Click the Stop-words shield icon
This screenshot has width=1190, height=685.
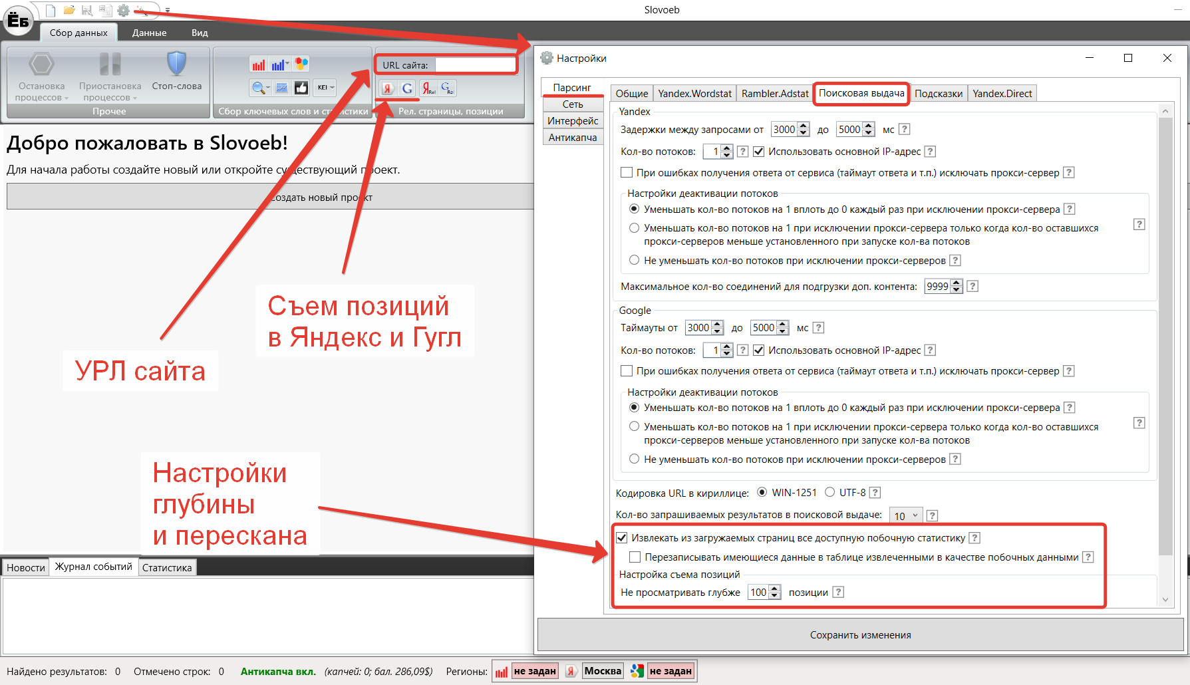tap(176, 64)
